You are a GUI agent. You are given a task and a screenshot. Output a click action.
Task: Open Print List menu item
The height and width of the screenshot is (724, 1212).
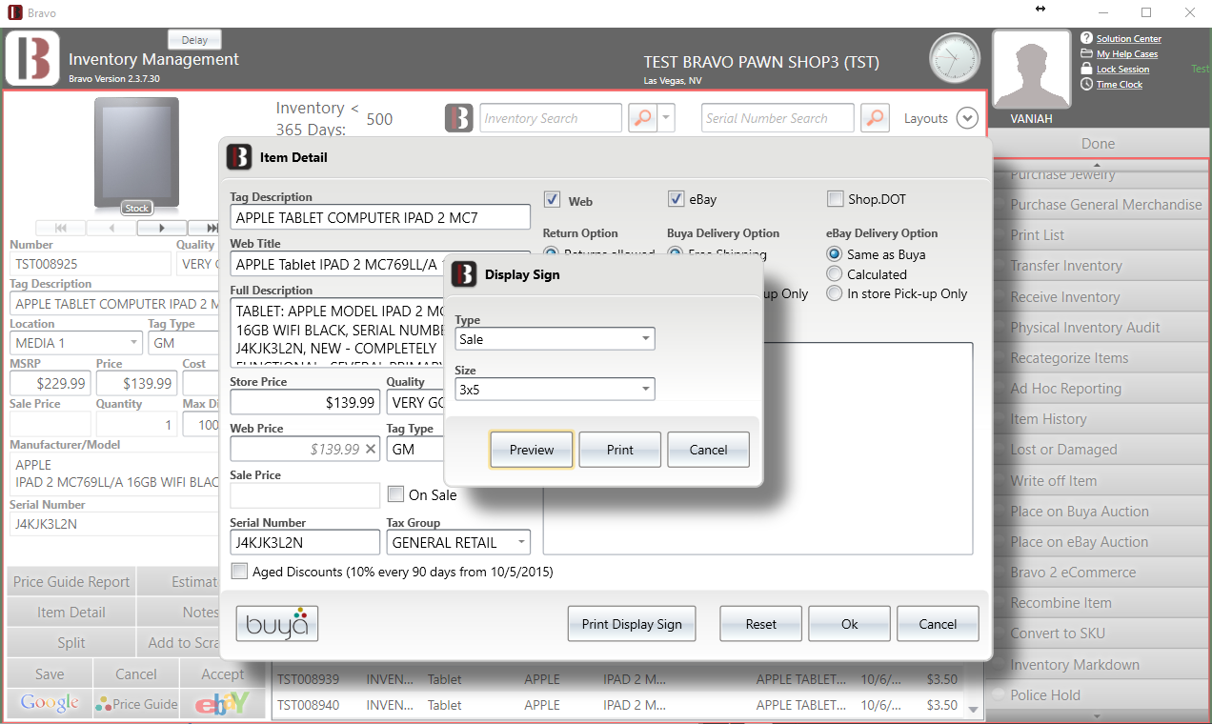1100,235
